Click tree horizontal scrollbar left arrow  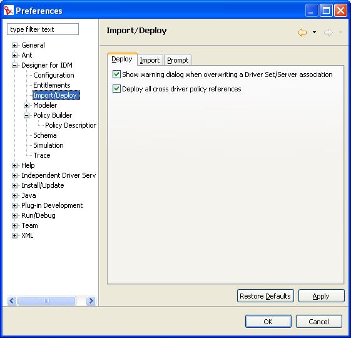[x=12, y=300]
